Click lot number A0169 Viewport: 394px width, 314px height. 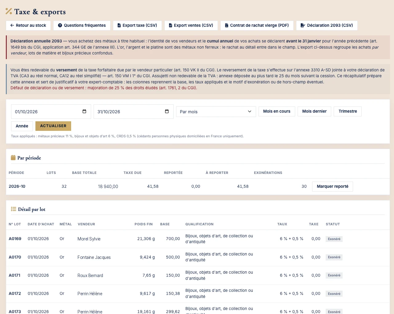tap(15, 239)
